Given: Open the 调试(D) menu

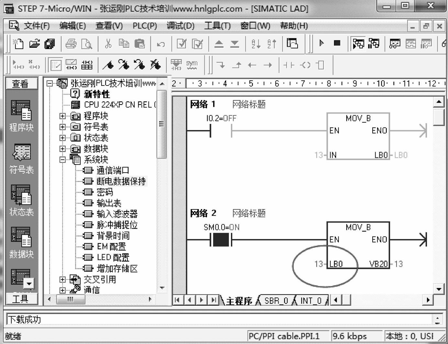Looking at the screenshot, I should point(180,26).
